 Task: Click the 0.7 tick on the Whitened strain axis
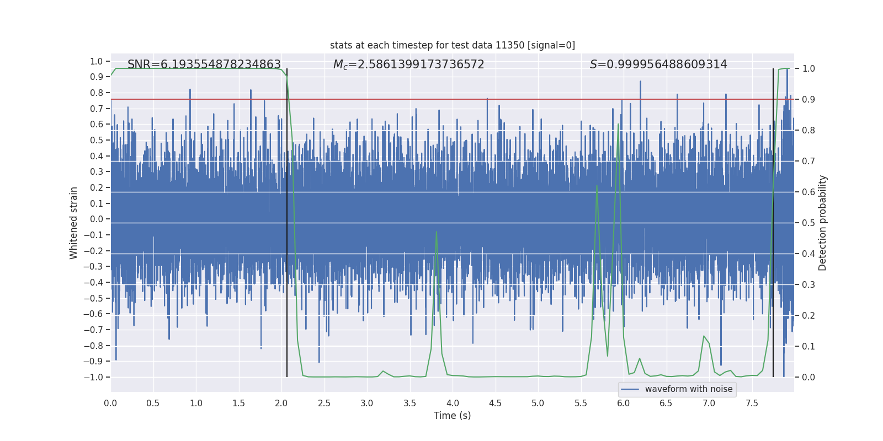[97, 109]
